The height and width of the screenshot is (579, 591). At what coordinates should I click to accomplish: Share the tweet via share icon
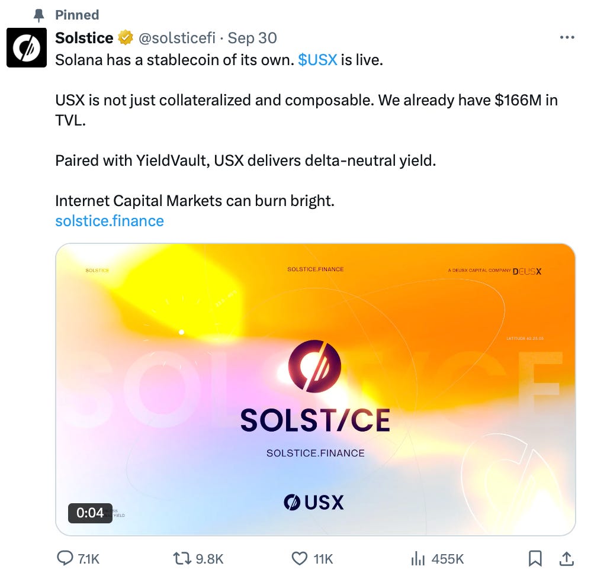pyautogui.click(x=566, y=558)
